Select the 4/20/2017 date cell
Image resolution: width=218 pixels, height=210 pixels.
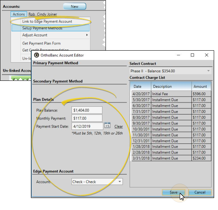(x=141, y=94)
